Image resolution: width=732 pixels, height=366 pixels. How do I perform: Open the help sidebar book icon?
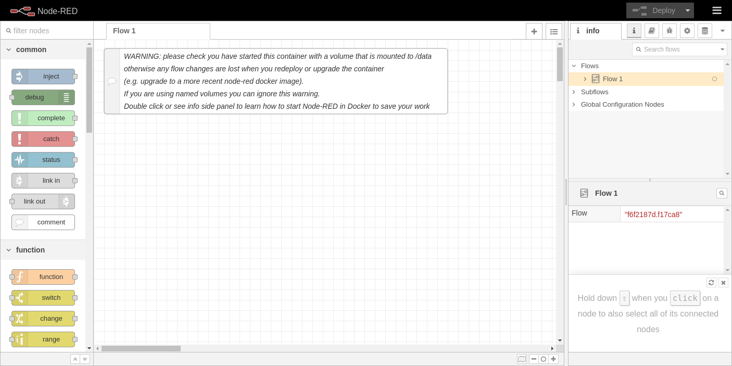(652, 31)
